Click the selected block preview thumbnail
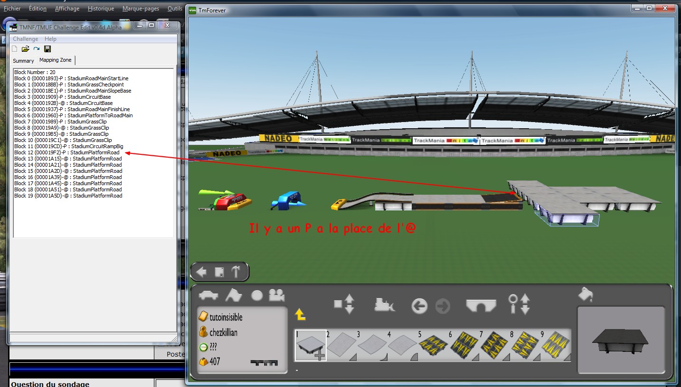681x387 pixels. pos(621,340)
